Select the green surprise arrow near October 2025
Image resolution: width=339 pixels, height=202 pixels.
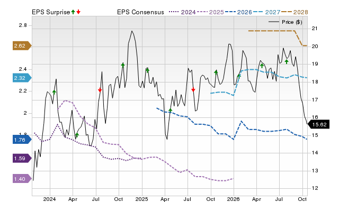[216, 72]
